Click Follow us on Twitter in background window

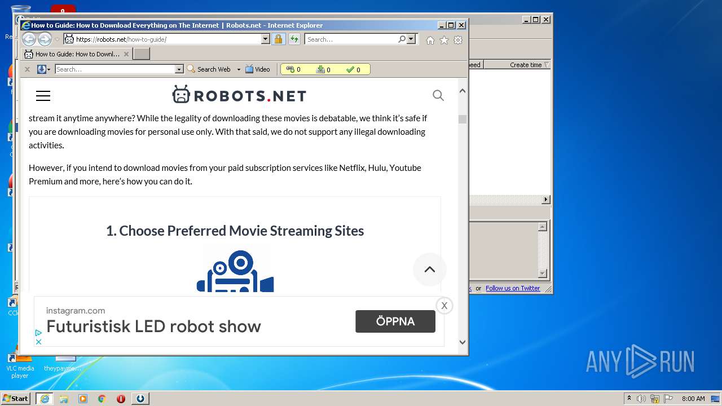(x=513, y=288)
